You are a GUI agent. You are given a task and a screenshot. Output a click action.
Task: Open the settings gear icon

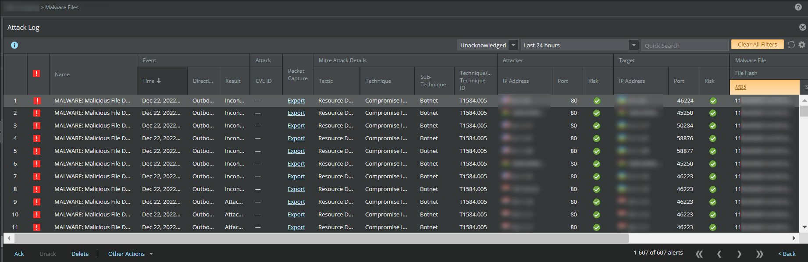coord(802,45)
